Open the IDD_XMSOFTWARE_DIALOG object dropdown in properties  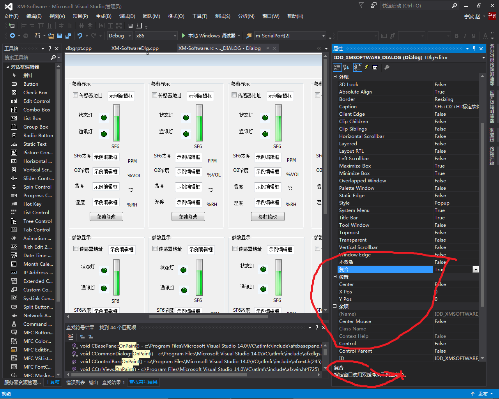click(483, 58)
